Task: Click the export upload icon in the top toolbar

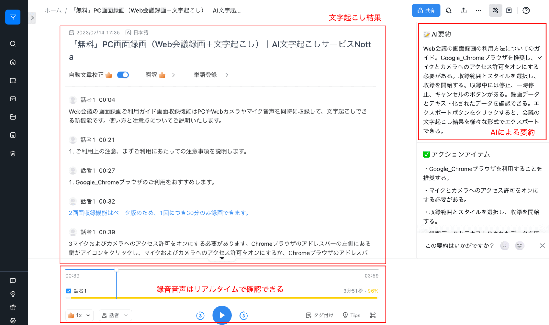Action: [x=464, y=10]
